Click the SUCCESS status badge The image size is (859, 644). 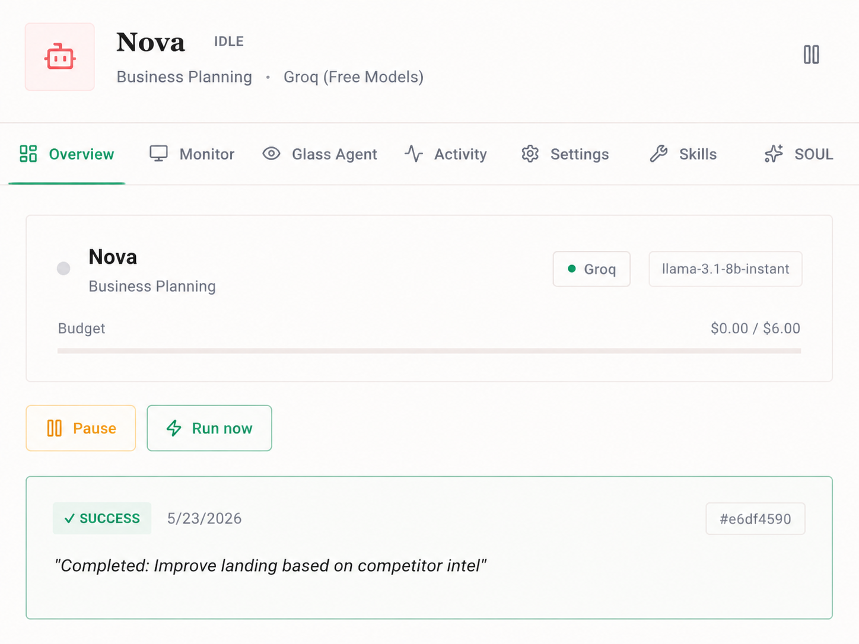tap(102, 518)
